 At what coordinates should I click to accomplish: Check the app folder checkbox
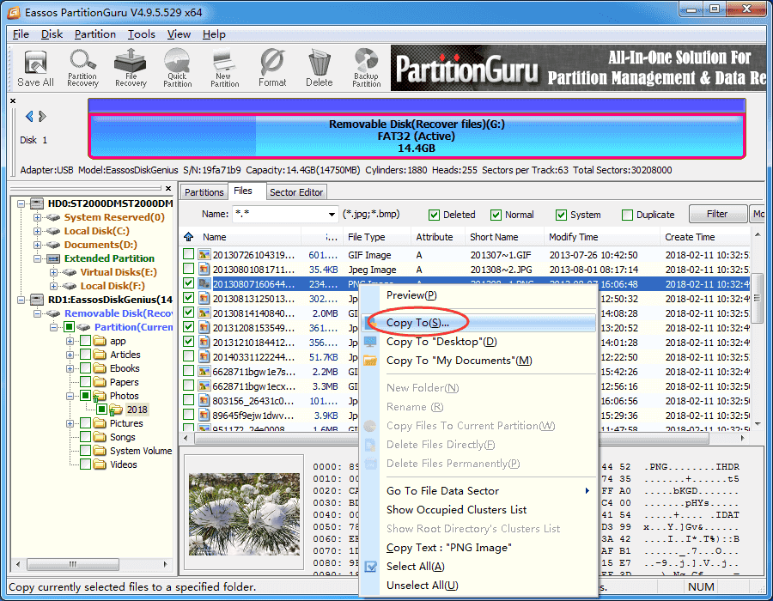(85, 341)
